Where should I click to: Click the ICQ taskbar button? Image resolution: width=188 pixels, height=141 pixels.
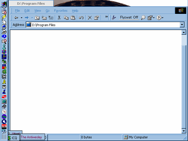[x=14, y=138]
